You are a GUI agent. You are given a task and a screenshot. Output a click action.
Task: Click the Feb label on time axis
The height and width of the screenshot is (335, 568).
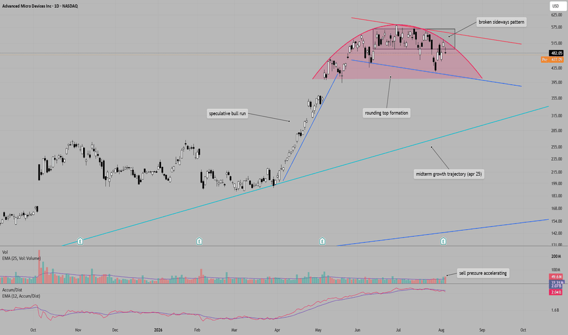tap(197, 330)
